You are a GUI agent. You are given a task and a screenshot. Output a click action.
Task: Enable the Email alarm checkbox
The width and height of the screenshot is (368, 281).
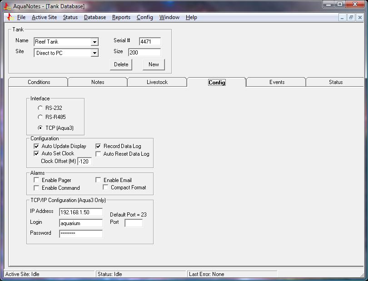tap(98, 180)
